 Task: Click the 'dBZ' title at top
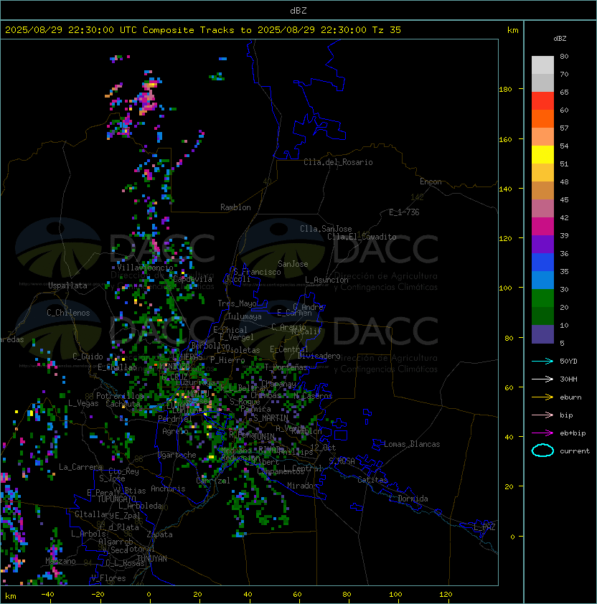pyautogui.click(x=298, y=10)
